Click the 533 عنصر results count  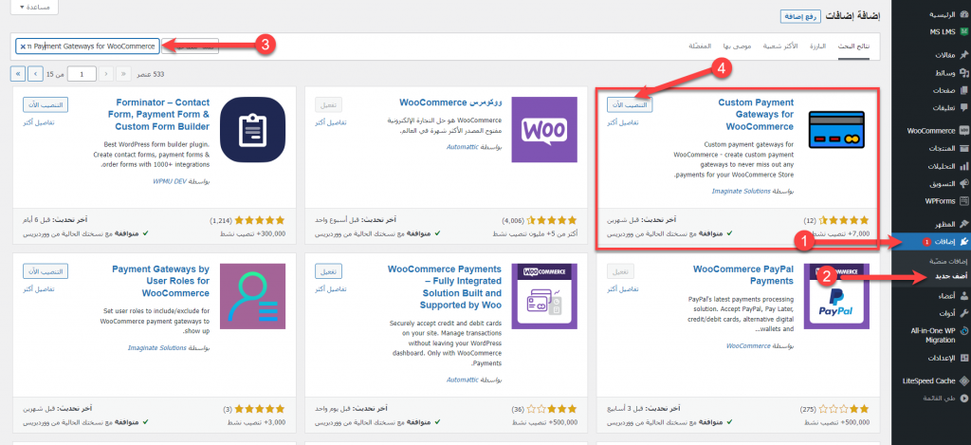pyautogui.click(x=149, y=74)
